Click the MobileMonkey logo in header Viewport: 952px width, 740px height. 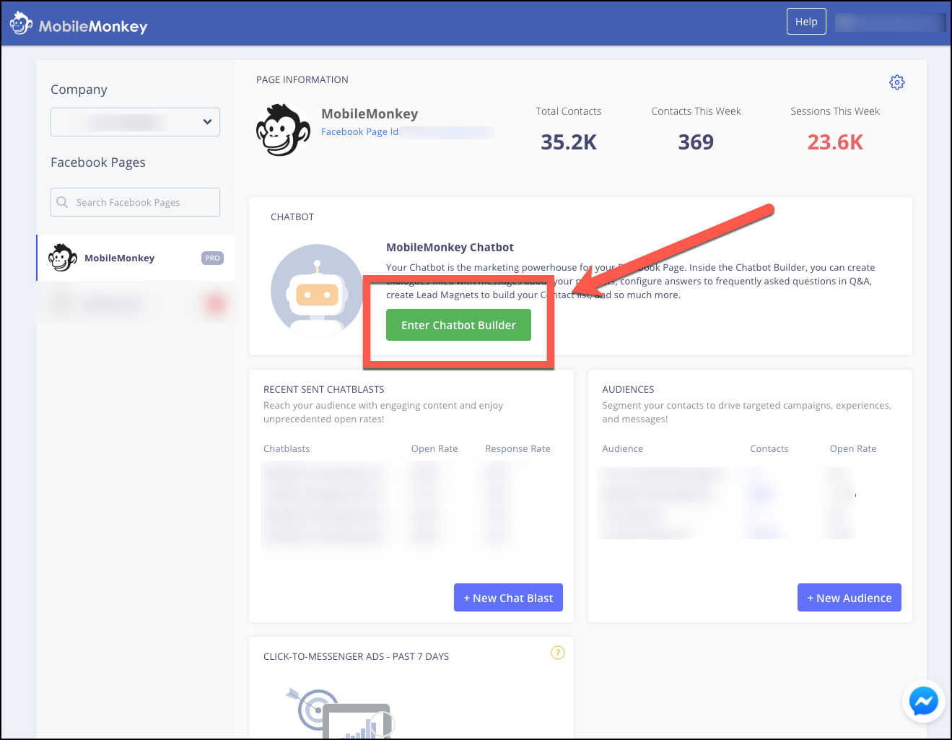click(79, 25)
